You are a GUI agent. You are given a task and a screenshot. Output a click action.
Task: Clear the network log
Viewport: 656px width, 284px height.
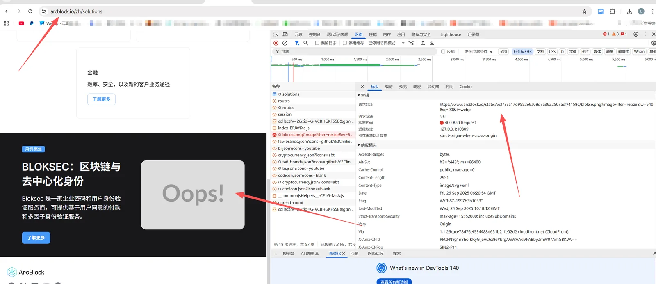(285, 43)
